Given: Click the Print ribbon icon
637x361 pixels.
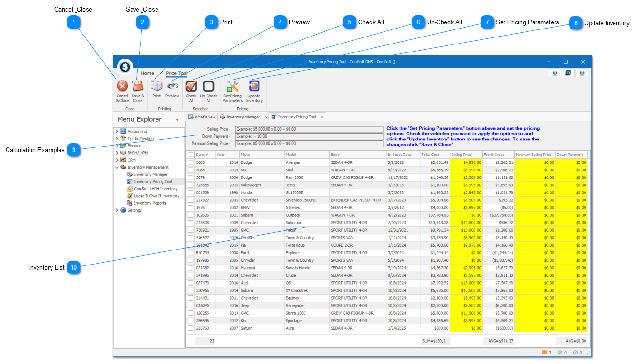Looking at the screenshot, I should pyautogui.click(x=156, y=86).
